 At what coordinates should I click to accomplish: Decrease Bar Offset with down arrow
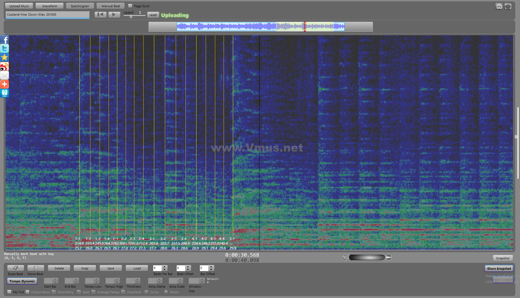pos(211,270)
